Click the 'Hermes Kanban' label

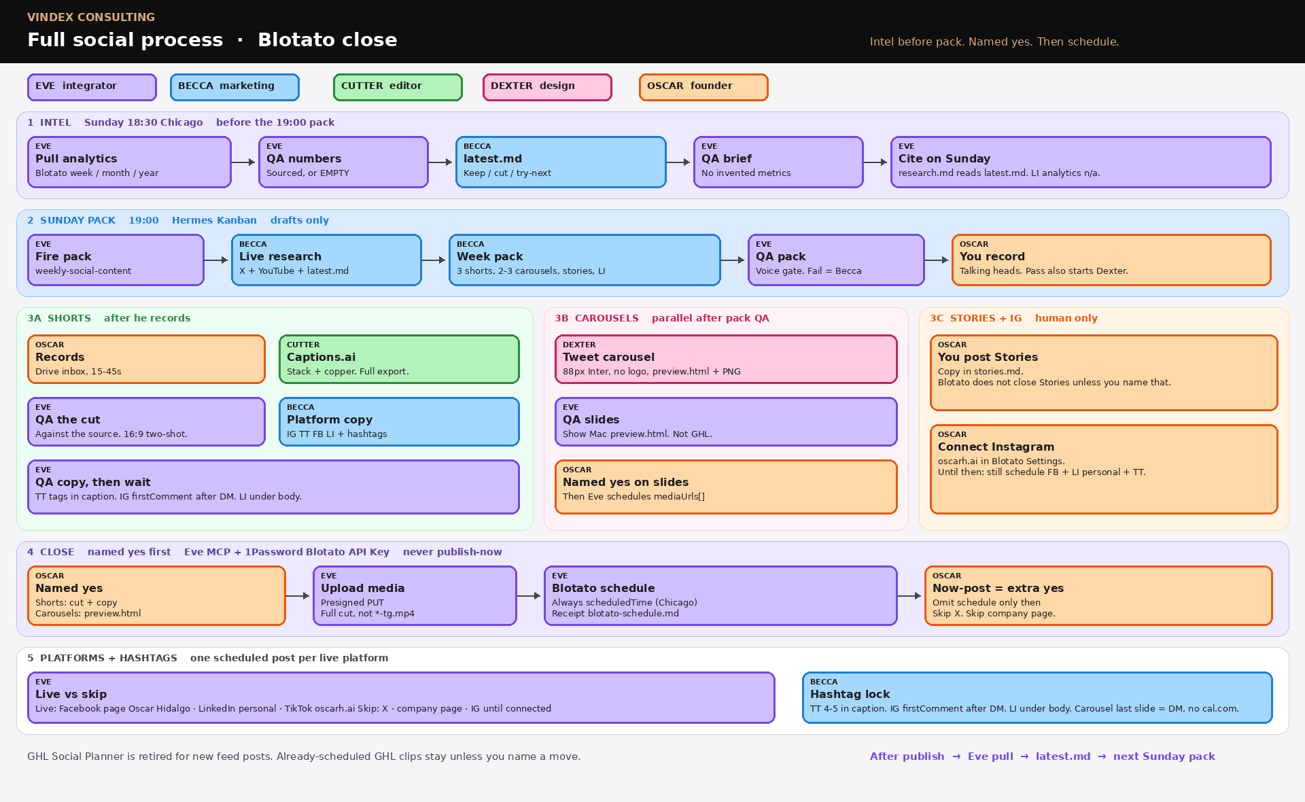coord(214,220)
